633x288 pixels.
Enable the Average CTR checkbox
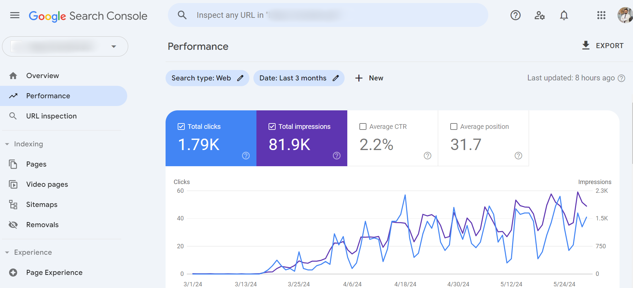point(363,127)
